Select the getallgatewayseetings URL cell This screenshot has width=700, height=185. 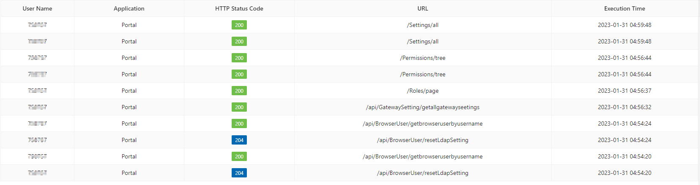(x=423, y=107)
